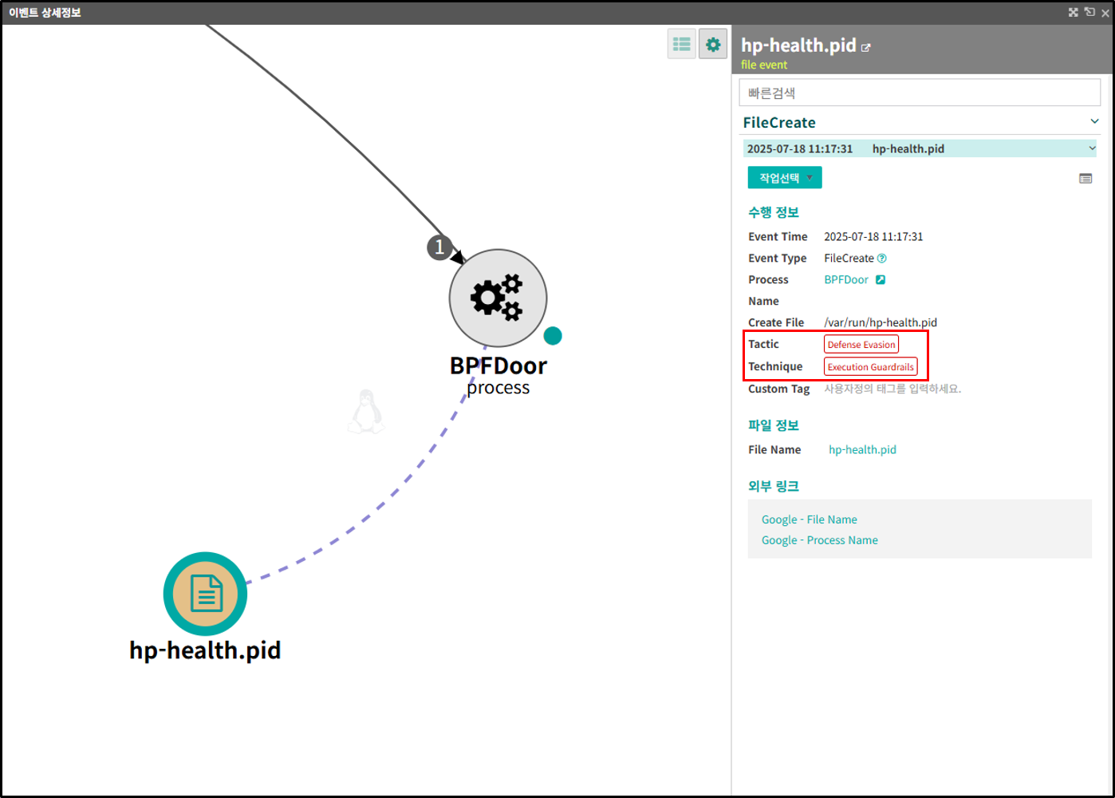Click the 수행 정보 section heading
Screen dimensions: 1115x798
pos(774,212)
